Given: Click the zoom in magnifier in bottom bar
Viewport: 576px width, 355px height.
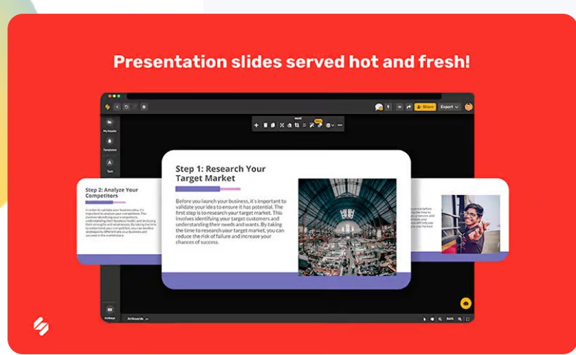Looking at the screenshot, I should (460, 319).
